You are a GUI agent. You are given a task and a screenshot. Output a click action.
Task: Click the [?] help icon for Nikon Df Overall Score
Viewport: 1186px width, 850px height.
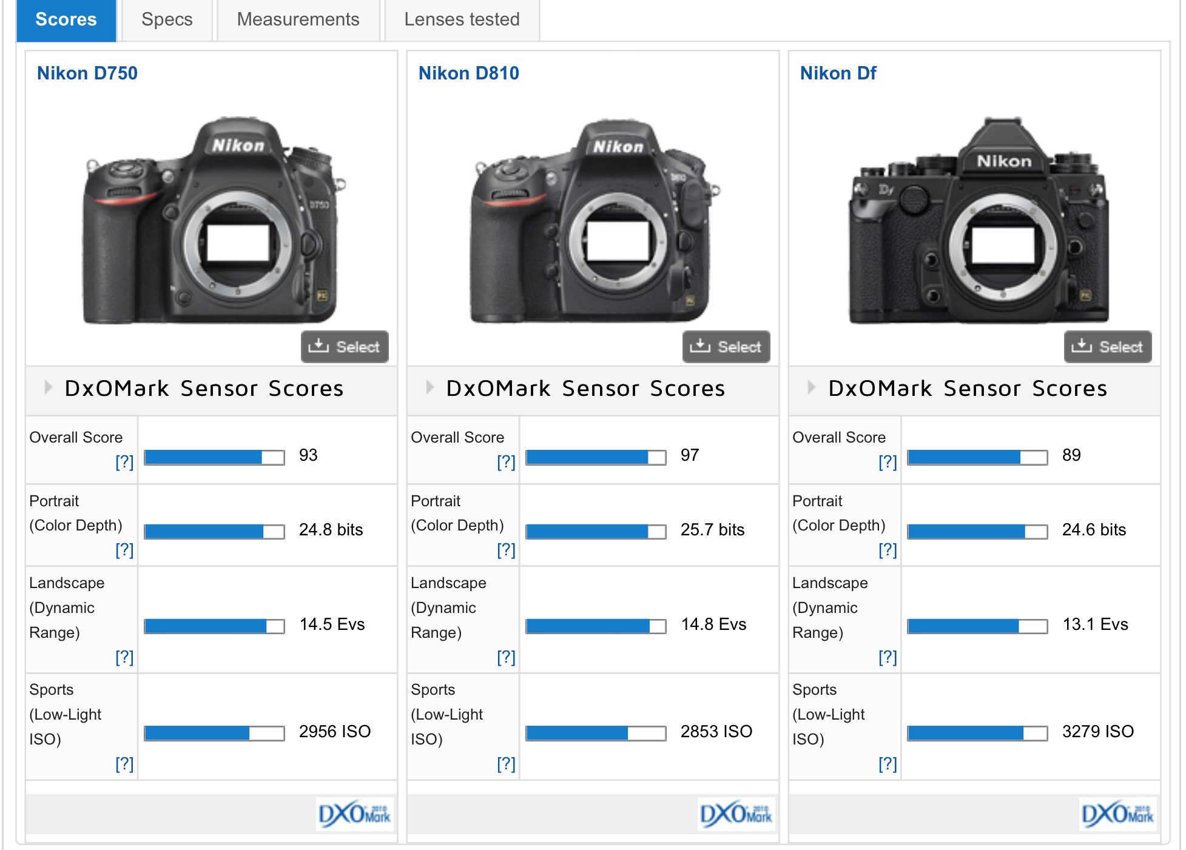888,462
